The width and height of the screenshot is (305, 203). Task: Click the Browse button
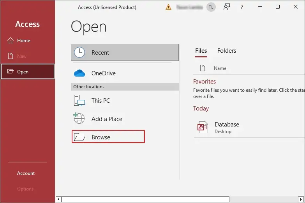108,137
